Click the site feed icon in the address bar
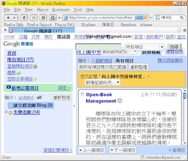Viewport: 188px width, 161px height. tap(66, 18)
